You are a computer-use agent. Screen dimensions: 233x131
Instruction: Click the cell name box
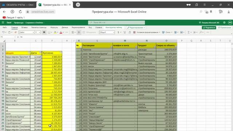(x=8, y=37)
